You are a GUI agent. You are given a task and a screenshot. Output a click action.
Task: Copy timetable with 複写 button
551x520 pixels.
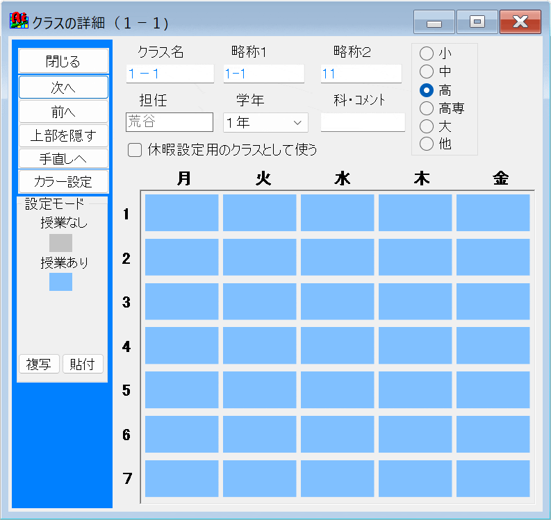(x=39, y=364)
